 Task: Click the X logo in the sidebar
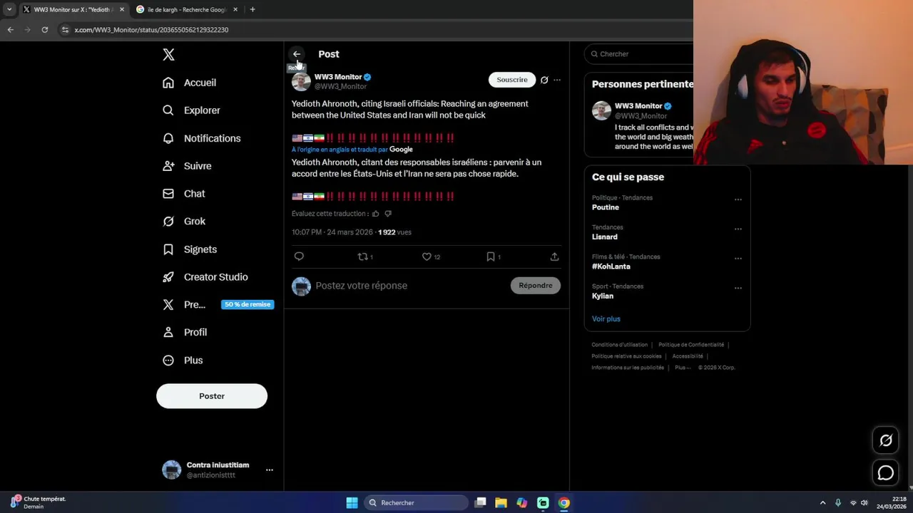[168, 55]
